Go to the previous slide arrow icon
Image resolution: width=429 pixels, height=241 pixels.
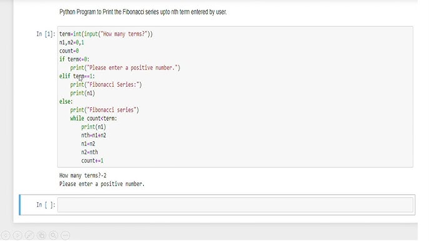point(6,235)
